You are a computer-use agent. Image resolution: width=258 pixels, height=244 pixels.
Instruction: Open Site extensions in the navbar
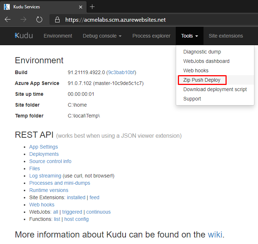coord(226,36)
